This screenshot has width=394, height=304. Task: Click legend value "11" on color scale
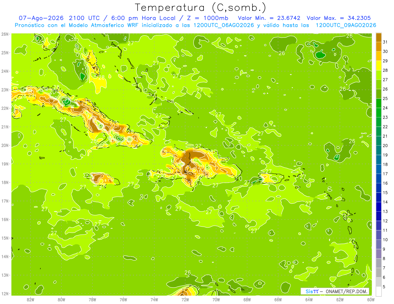tap(385, 230)
